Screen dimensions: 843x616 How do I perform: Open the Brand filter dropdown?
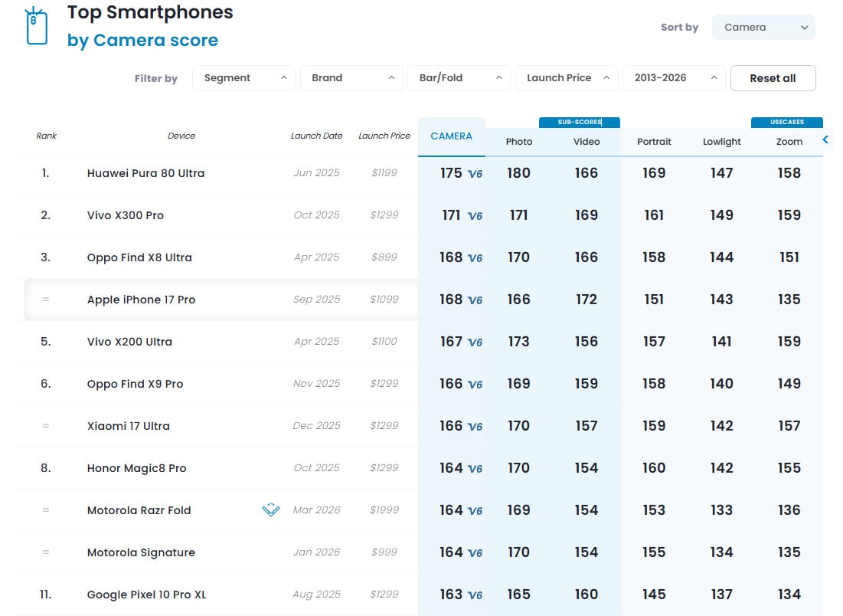(351, 78)
